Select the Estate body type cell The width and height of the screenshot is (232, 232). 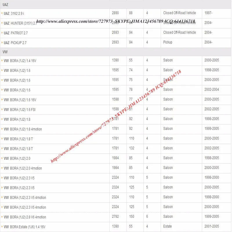pos(168,226)
